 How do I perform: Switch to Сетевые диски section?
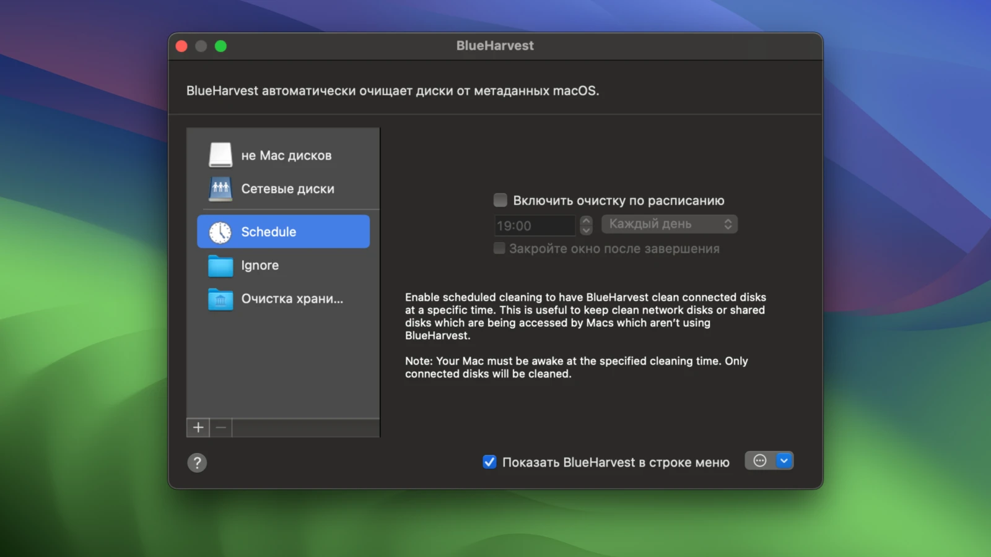click(x=287, y=189)
